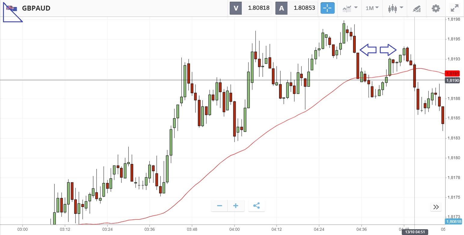The width and height of the screenshot is (464, 235).
Task: Click the left-pointing blue arrow annotation
Action: coord(368,50)
